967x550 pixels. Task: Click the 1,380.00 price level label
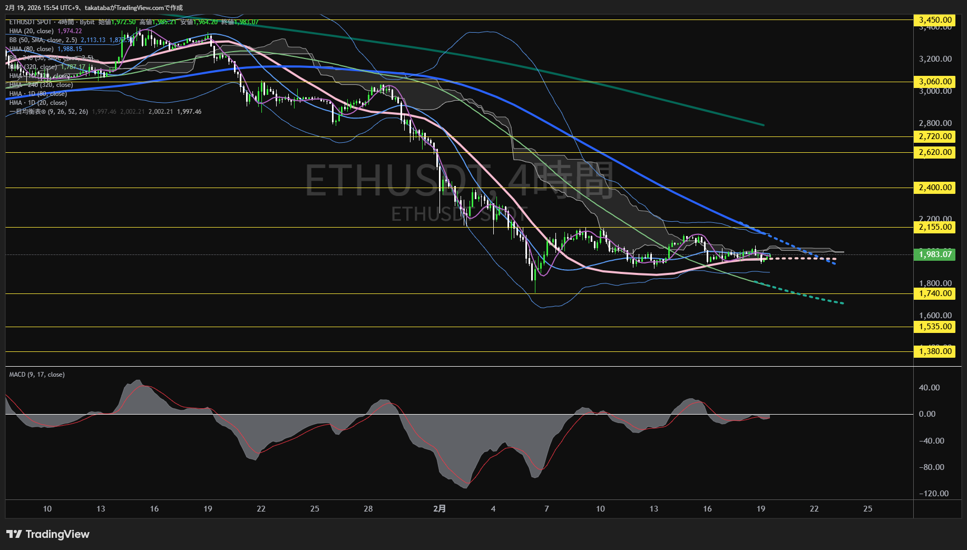click(x=935, y=351)
